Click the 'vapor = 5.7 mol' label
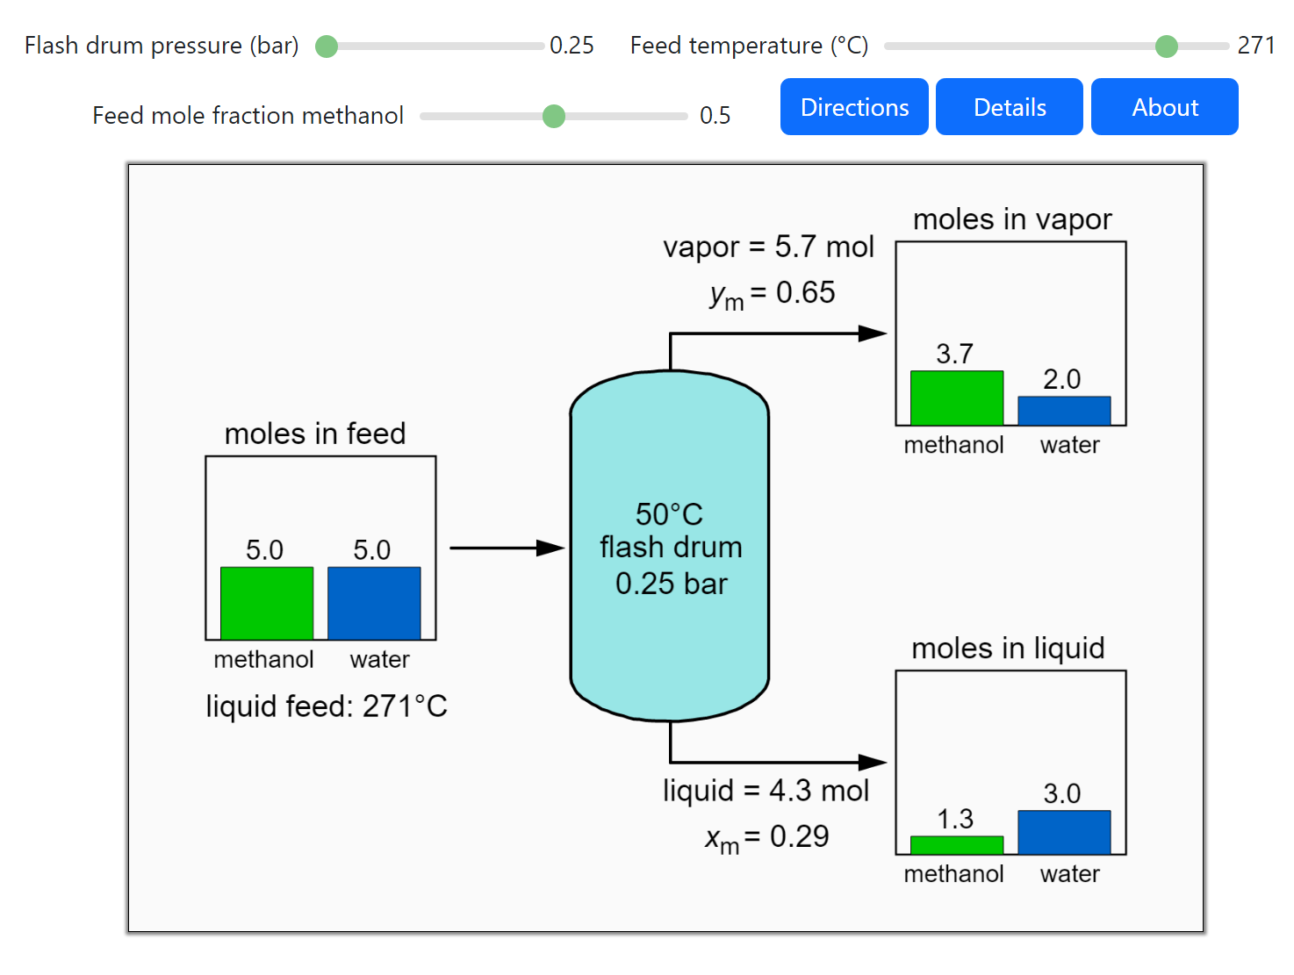This screenshot has height=975, width=1294. point(768,247)
